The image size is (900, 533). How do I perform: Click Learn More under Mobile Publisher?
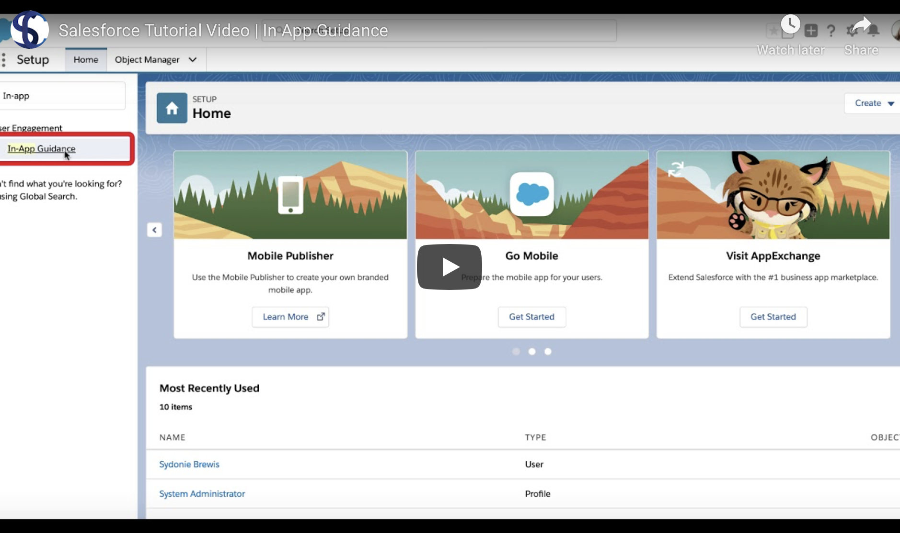point(290,317)
